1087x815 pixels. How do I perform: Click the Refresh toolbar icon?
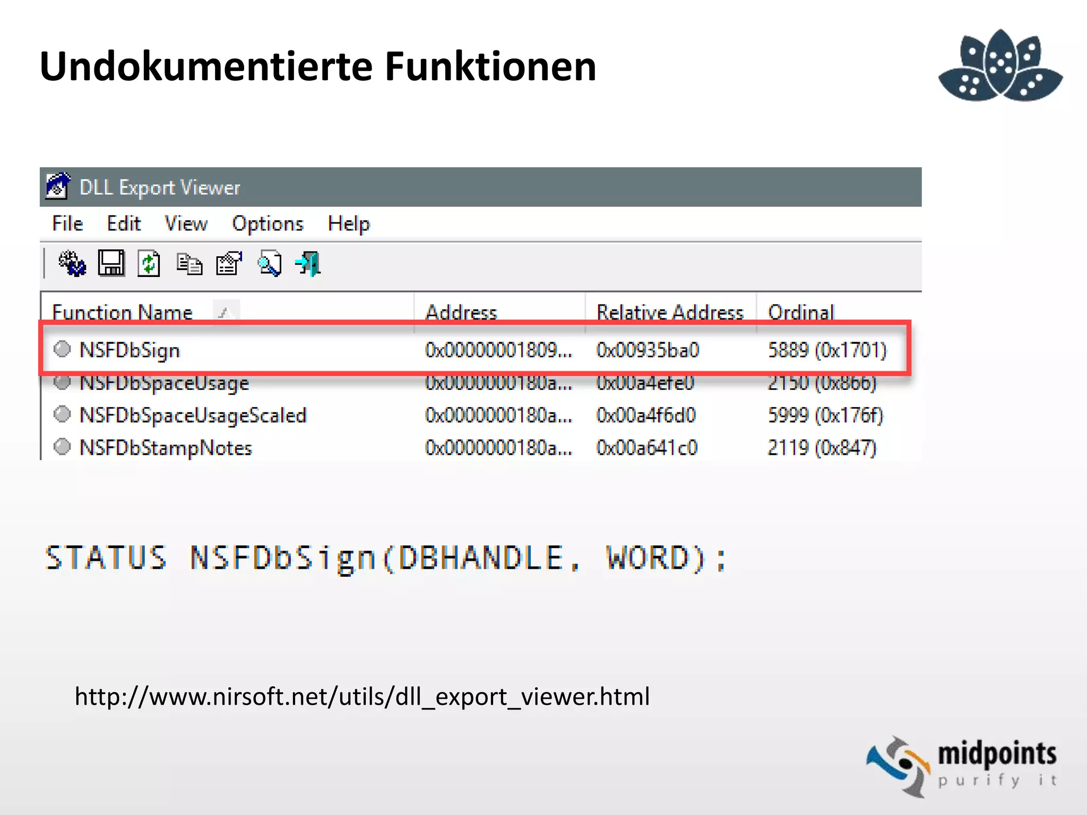coord(149,263)
